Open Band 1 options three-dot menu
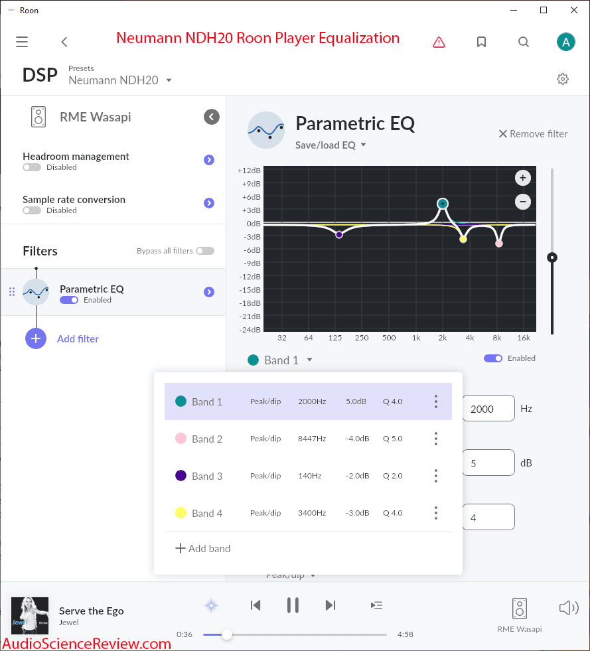 (x=436, y=401)
